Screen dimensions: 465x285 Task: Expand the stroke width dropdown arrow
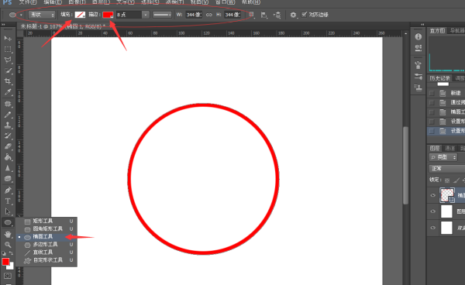click(x=146, y=15)
